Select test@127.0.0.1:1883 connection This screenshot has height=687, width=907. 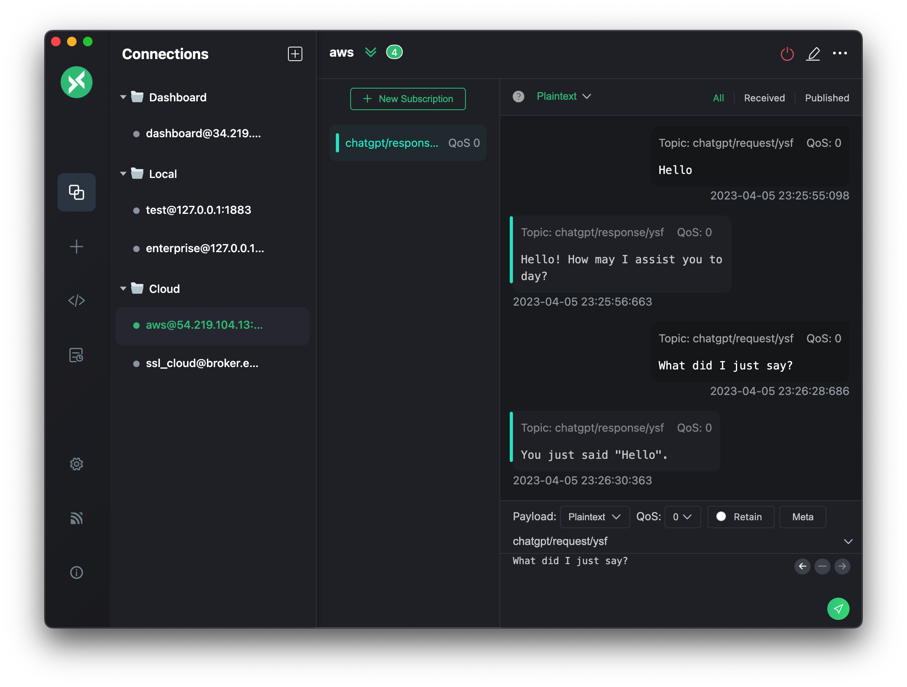click(x=213, y=210)
